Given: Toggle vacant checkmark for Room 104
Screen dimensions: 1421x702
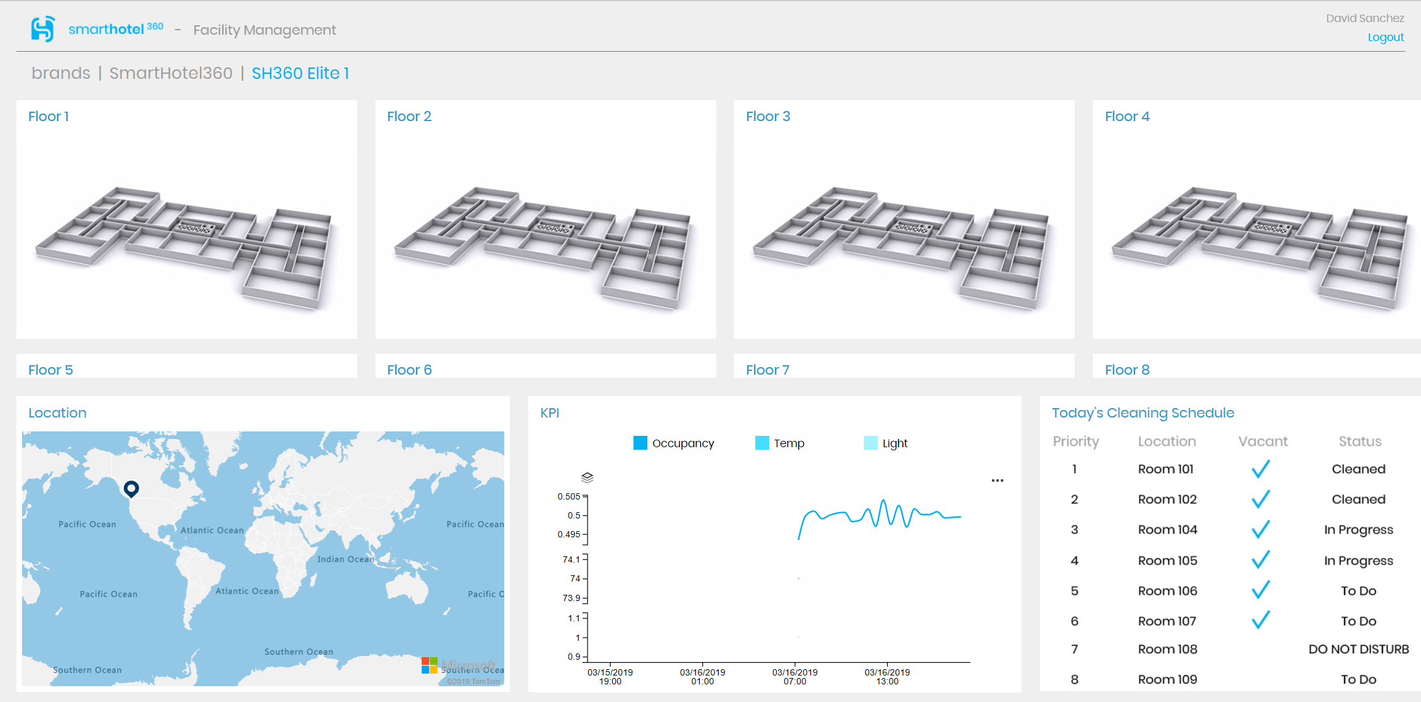Looking at the screenshot, I should pyautogui.click(x=1261, y=529).
